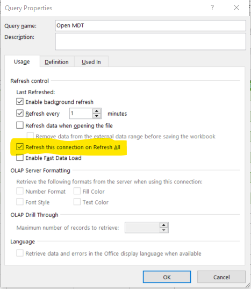The width and height of the screenshot is (251, 289).
Task: Click the help question mark icon
Action: pyautogui.click(x=212, y=8)
